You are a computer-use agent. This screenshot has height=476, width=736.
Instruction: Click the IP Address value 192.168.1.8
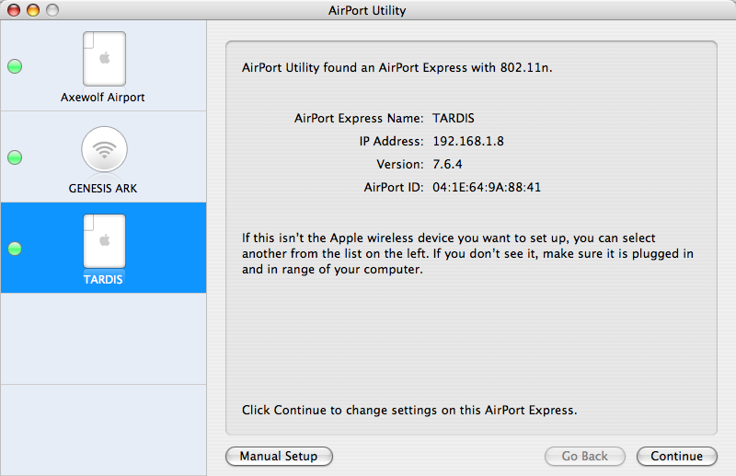pos(468,141)
